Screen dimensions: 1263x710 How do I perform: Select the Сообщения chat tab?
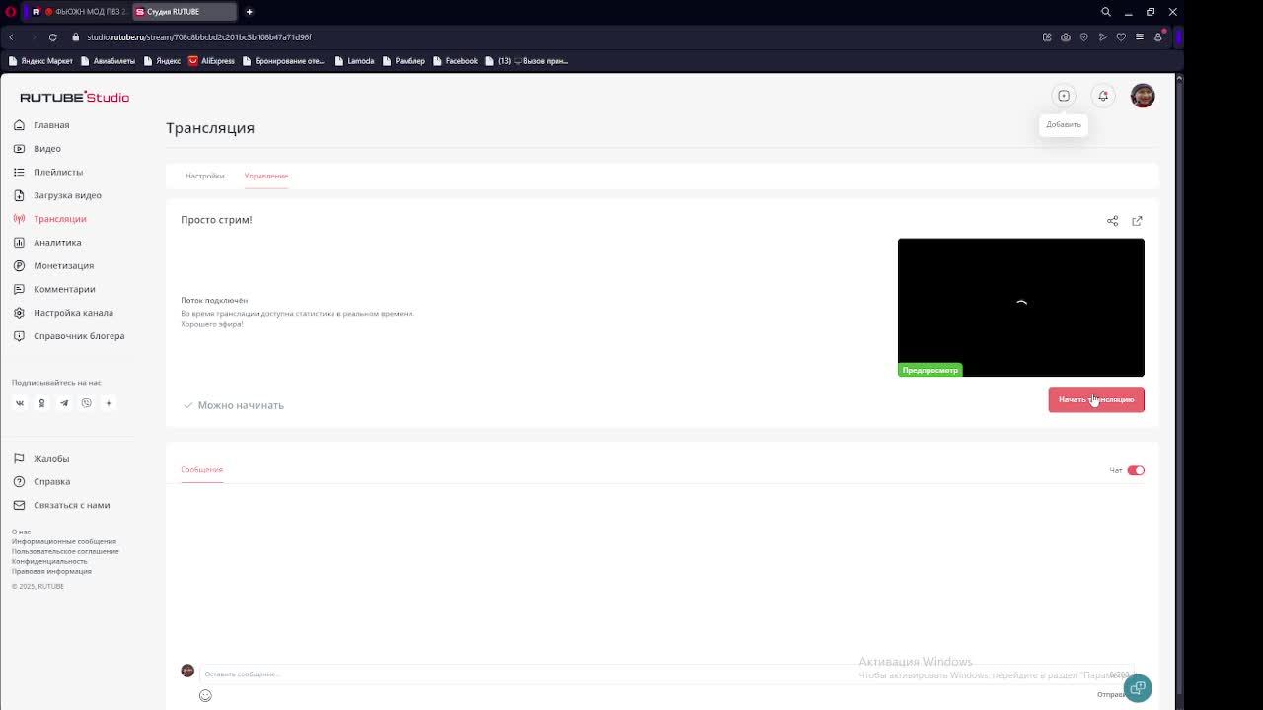[x=201, y=469]
